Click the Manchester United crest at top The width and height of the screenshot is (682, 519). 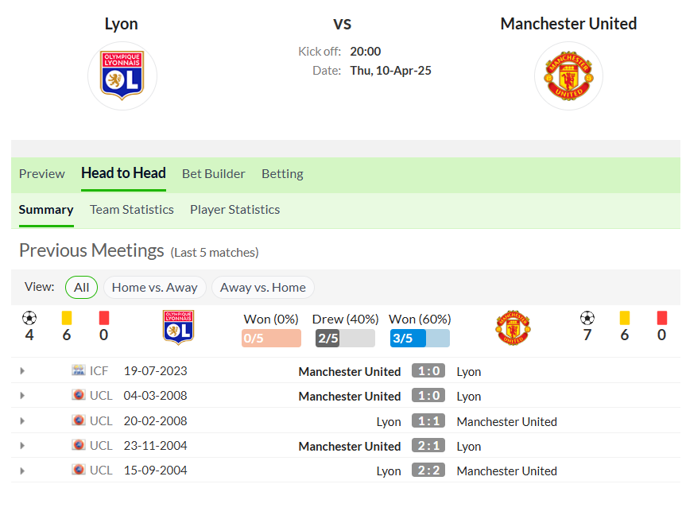point(568,76)
